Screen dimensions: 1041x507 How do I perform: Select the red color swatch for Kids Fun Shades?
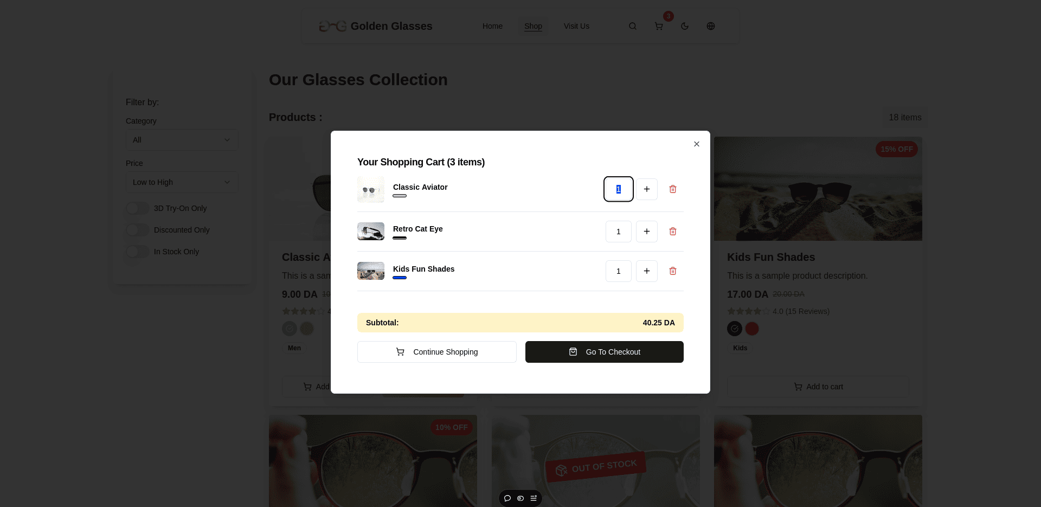[x=751, y=329]
